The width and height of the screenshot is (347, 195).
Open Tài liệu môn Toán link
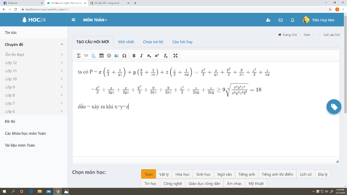point(20,145)
